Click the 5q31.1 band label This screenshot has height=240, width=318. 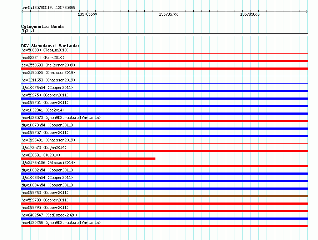pos(28,31)
